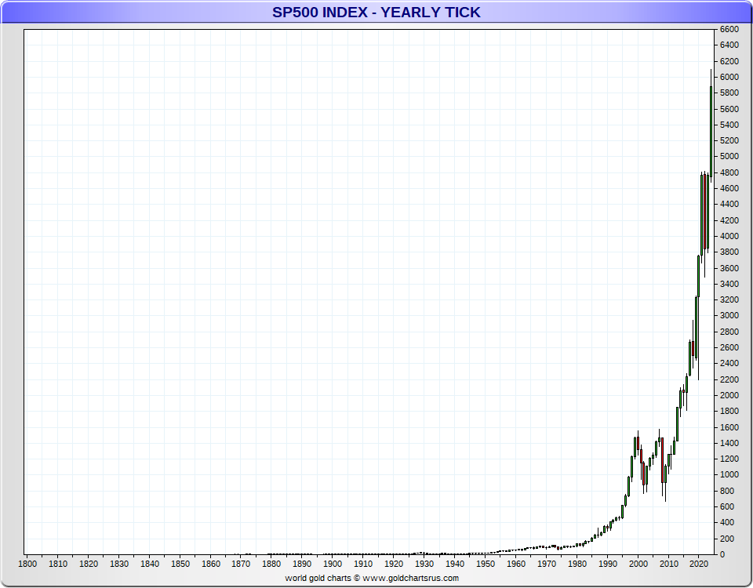The image size is (753, 588).
Task: Click the x-axis label 1930
Action: 424,564
